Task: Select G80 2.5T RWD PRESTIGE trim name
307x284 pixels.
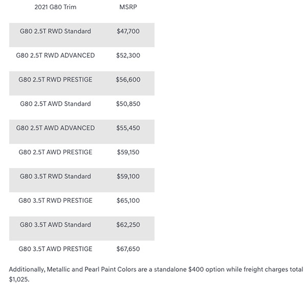Action: [x=55, y=80]
